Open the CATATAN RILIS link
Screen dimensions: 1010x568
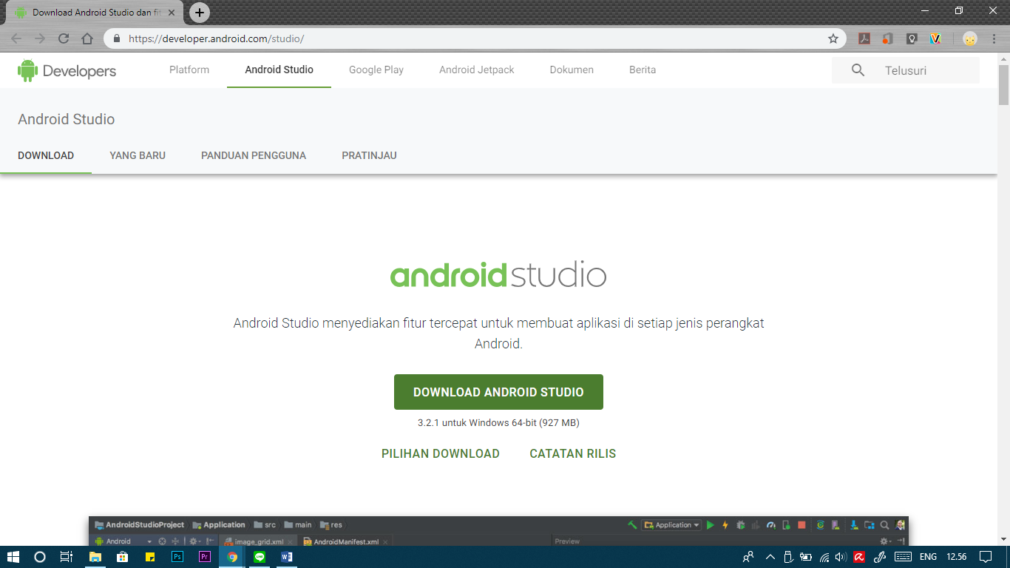tap(573, 454)
